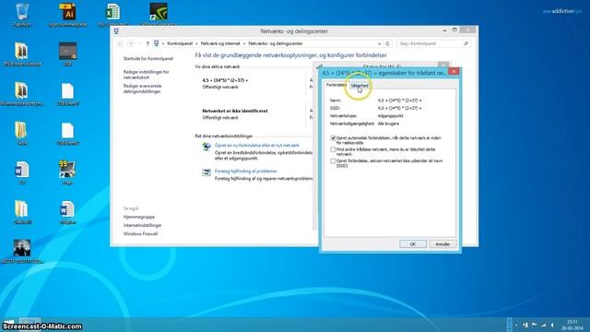Enable 'Find andre trådløse netværk' checkbox
Viewport: 590px width, 332px height.
(333, 149)
